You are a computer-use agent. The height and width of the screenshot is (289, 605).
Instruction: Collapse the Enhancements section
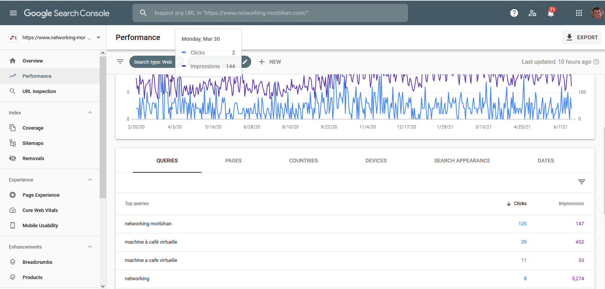pyautogui.click(x=90, y=247)
